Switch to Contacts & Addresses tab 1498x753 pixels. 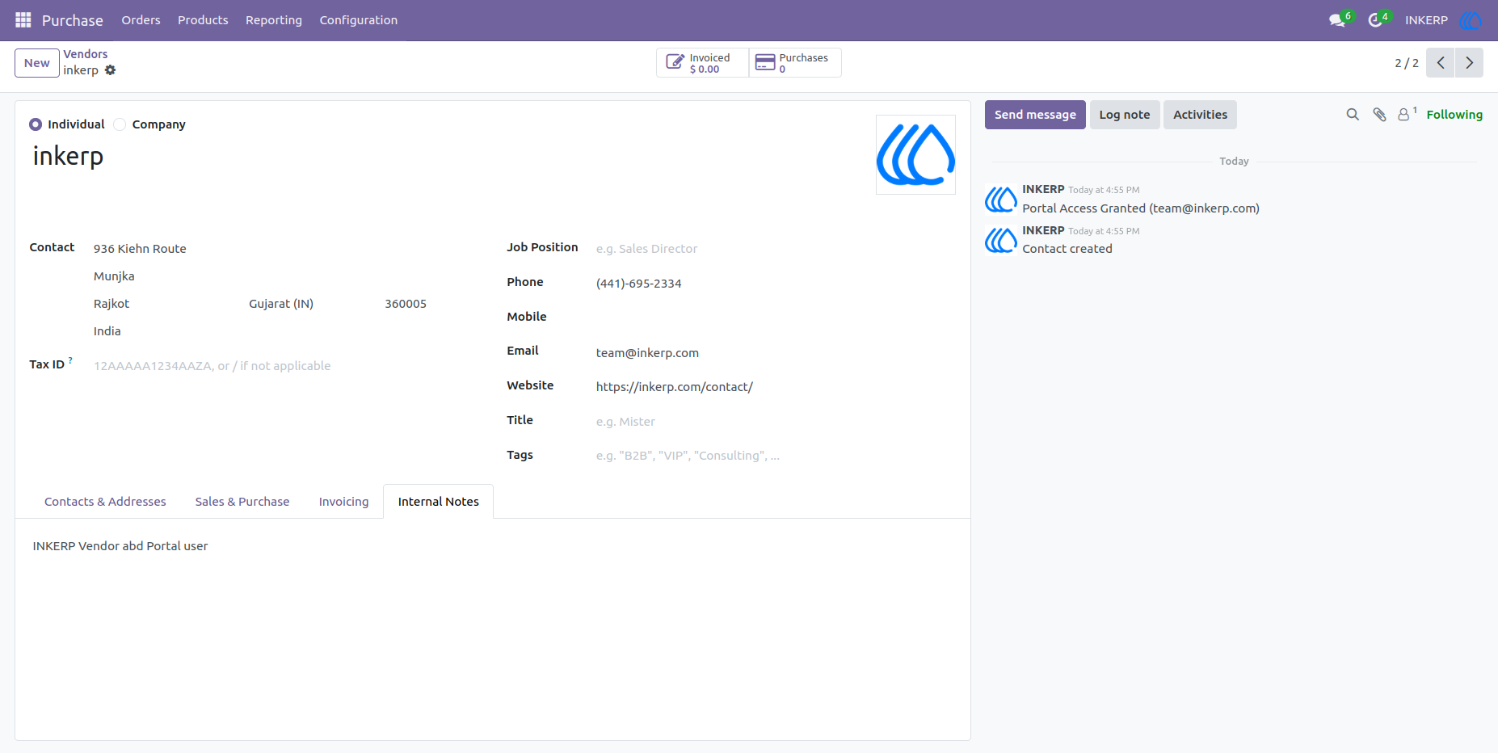click(105, 502)
